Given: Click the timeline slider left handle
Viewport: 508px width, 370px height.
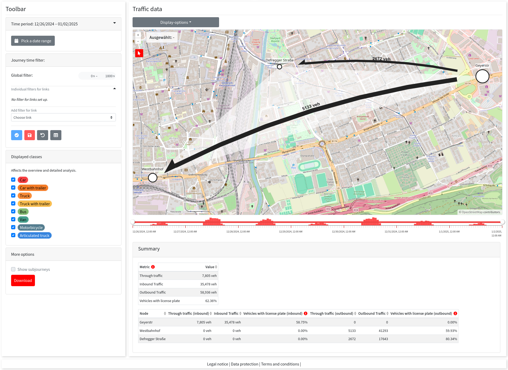Looking at the screenshot, I should click(133, 222).
